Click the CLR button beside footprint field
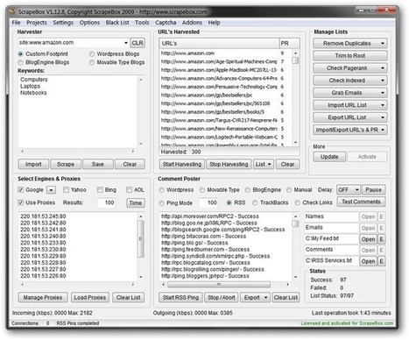This screenshot has height=340, width=409. pos(138,43)
